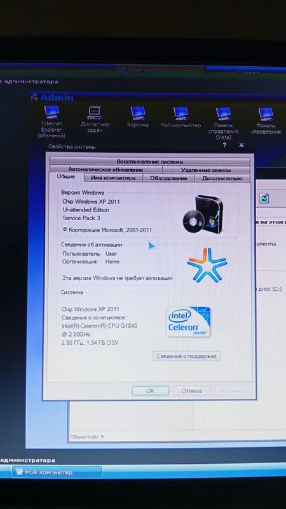Image resolution: width=286 pixels, height=509 pixels.
Task: Open the Панель управления (Vista) icon
Action: pyautogui.click(x=224, y=123)
